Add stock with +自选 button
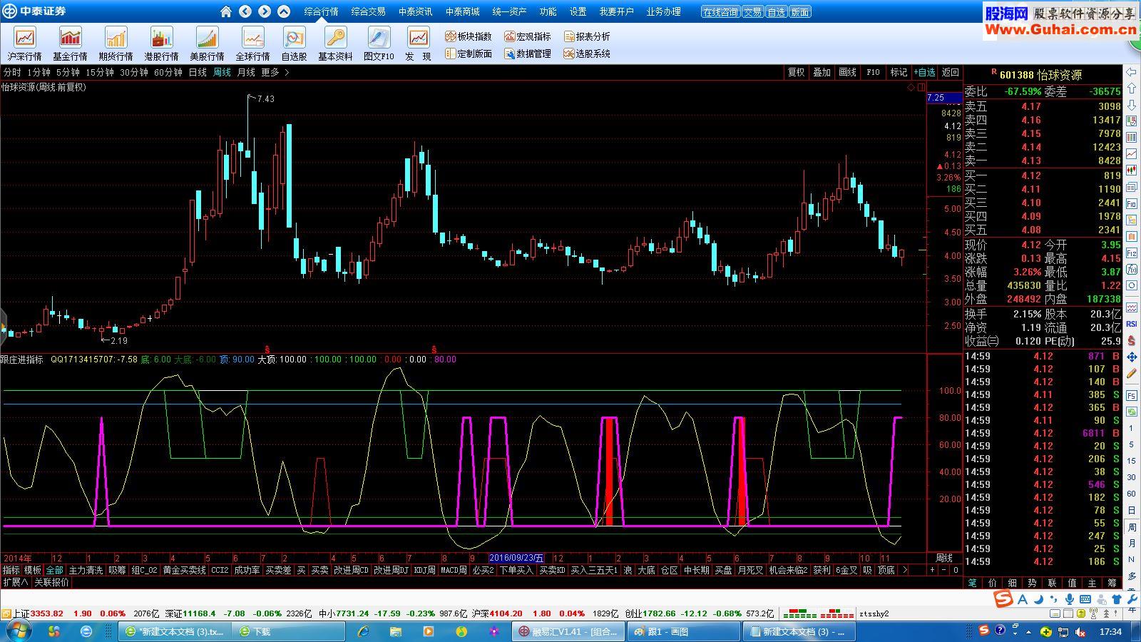The image size is (1141, 642). pos(924,72)
